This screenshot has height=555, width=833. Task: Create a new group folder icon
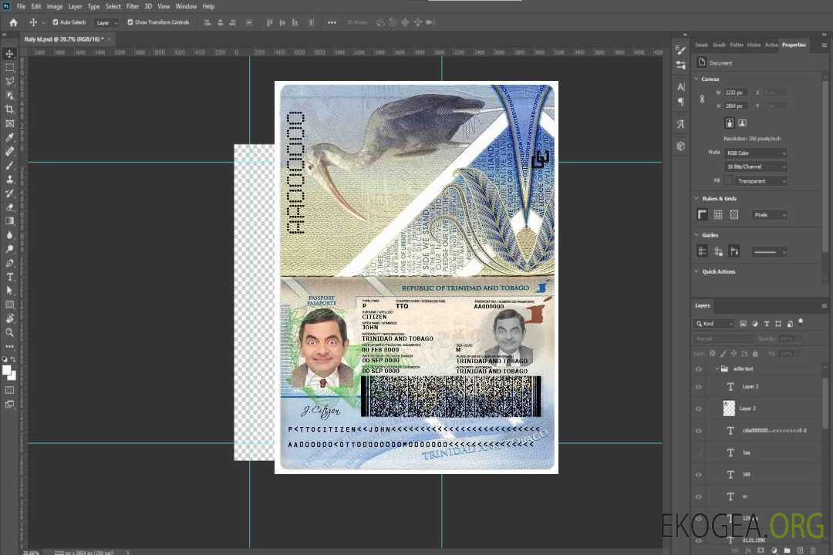(x=787, y=550)
